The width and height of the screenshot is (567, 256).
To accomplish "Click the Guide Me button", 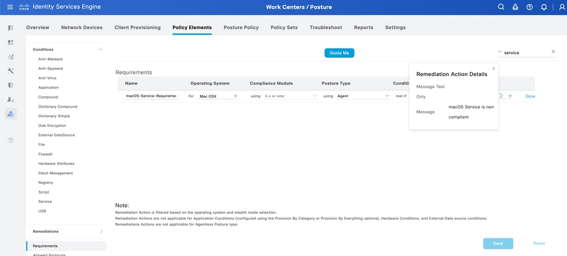I will click(x=339, y=53).
